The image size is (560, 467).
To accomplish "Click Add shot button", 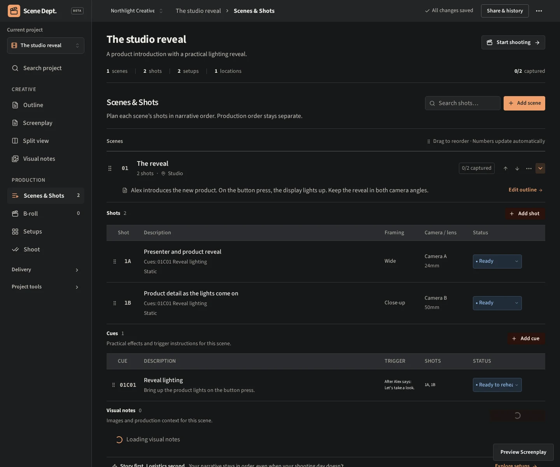I will coord(525,214).
